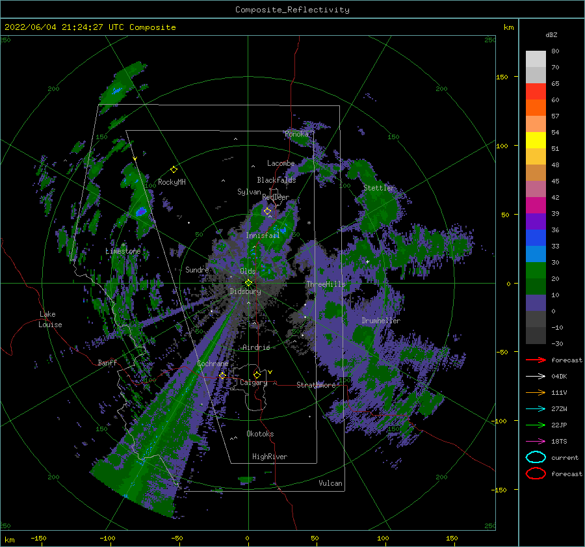
Task: Click the Sundre city label
Action: click(197, 269)
